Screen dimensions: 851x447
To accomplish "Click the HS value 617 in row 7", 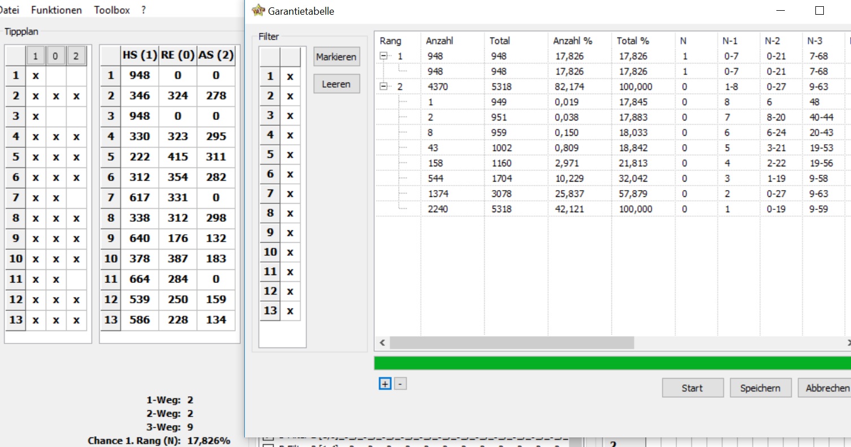I will coord(140,197).
